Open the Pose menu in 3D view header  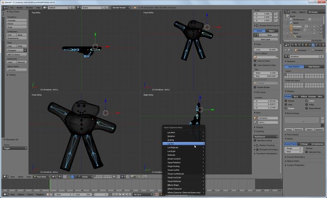[x=29, y=177]
